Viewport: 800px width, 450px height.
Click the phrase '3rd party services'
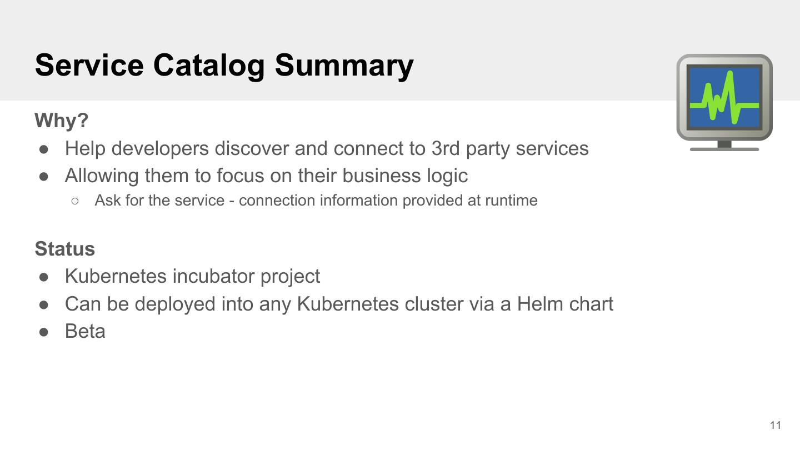coord(509,148)
